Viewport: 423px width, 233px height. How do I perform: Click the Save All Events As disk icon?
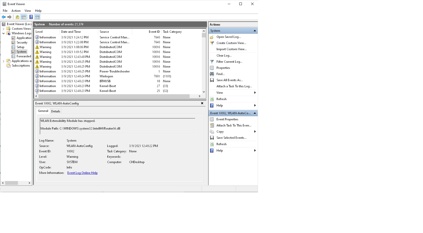[x=212, y=80]
